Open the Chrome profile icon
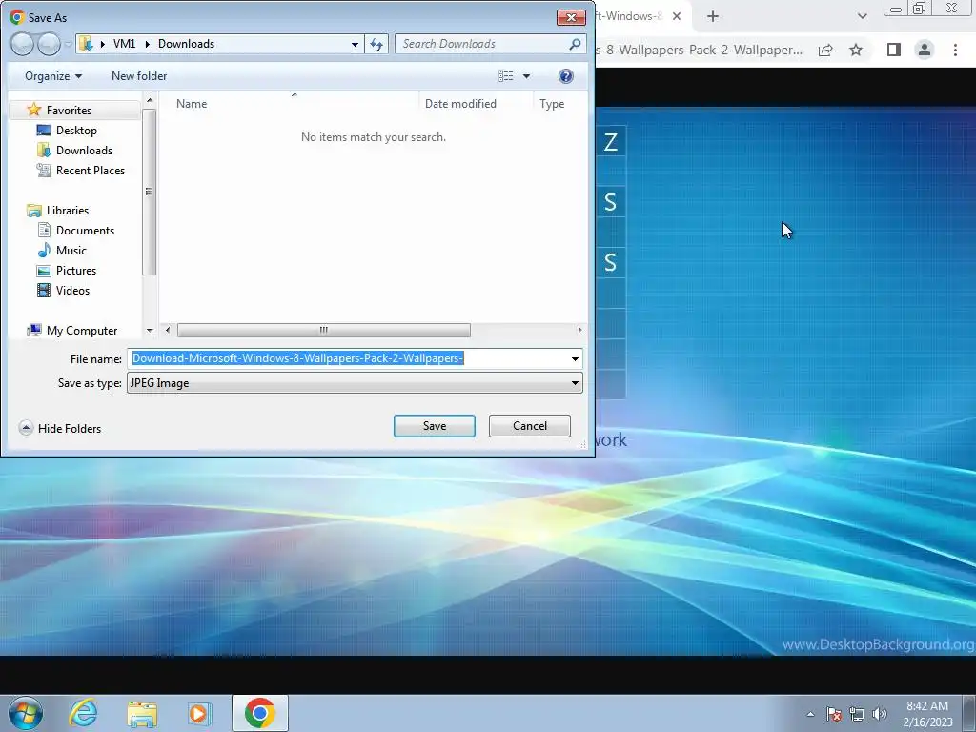The height and width of the screenshot is (732, 976). tap(925, 50)
